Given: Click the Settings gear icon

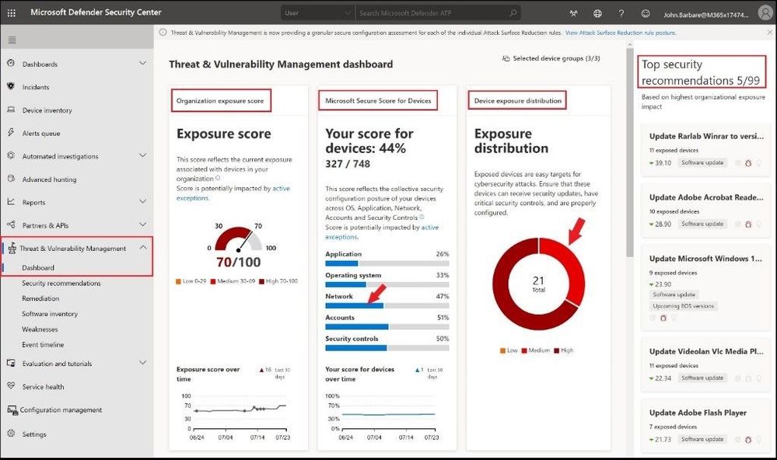Looking at the screenshot, I should tap(11, 434).
